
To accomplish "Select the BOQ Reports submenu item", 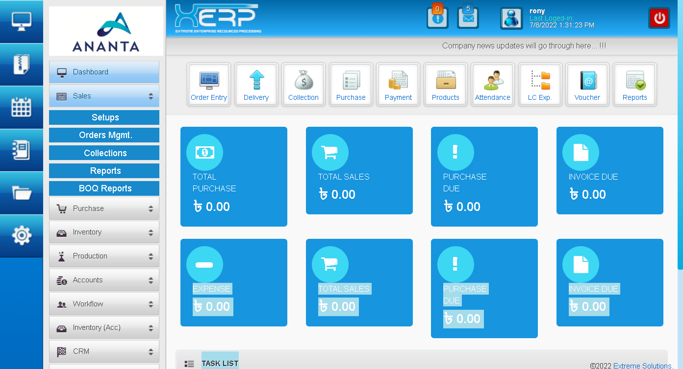I will [x=104, y=188].
